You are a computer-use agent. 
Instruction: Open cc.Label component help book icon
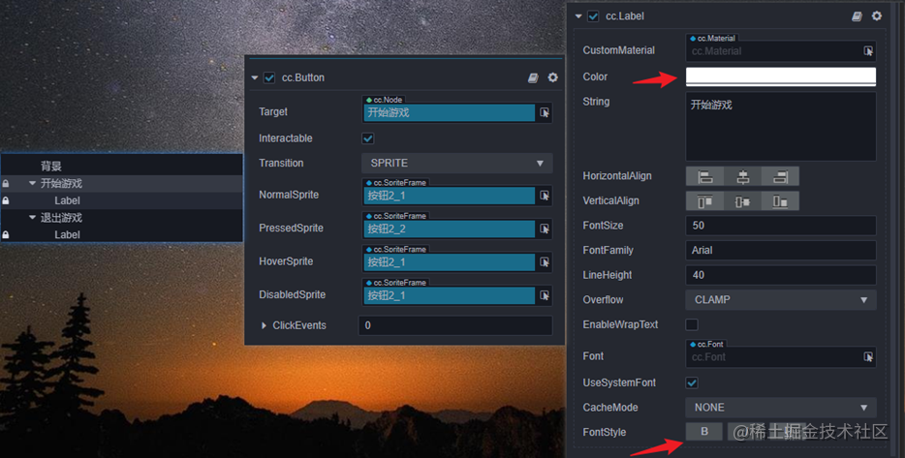coord(858,16)
